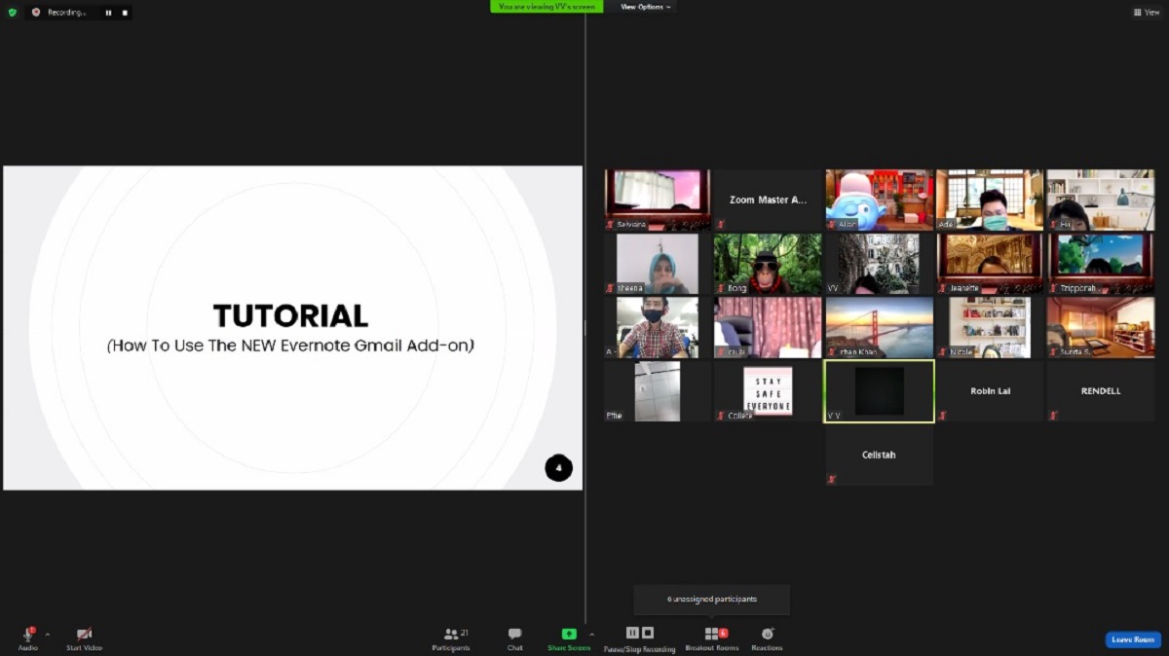Click Start Video camera button
Image resolution: width=1169 pixels, height=656 pixels.
click(84, 638)
